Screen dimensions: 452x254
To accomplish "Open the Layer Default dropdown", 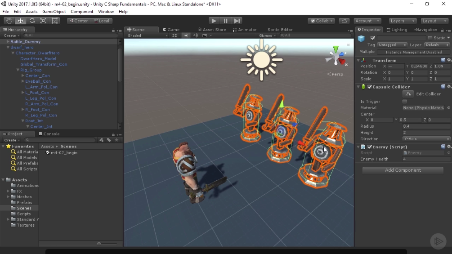I will coord(437,45).
